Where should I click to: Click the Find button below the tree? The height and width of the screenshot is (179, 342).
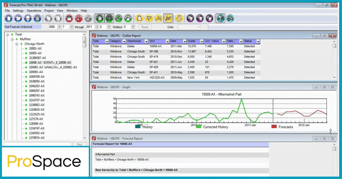[x=80, y=144]
